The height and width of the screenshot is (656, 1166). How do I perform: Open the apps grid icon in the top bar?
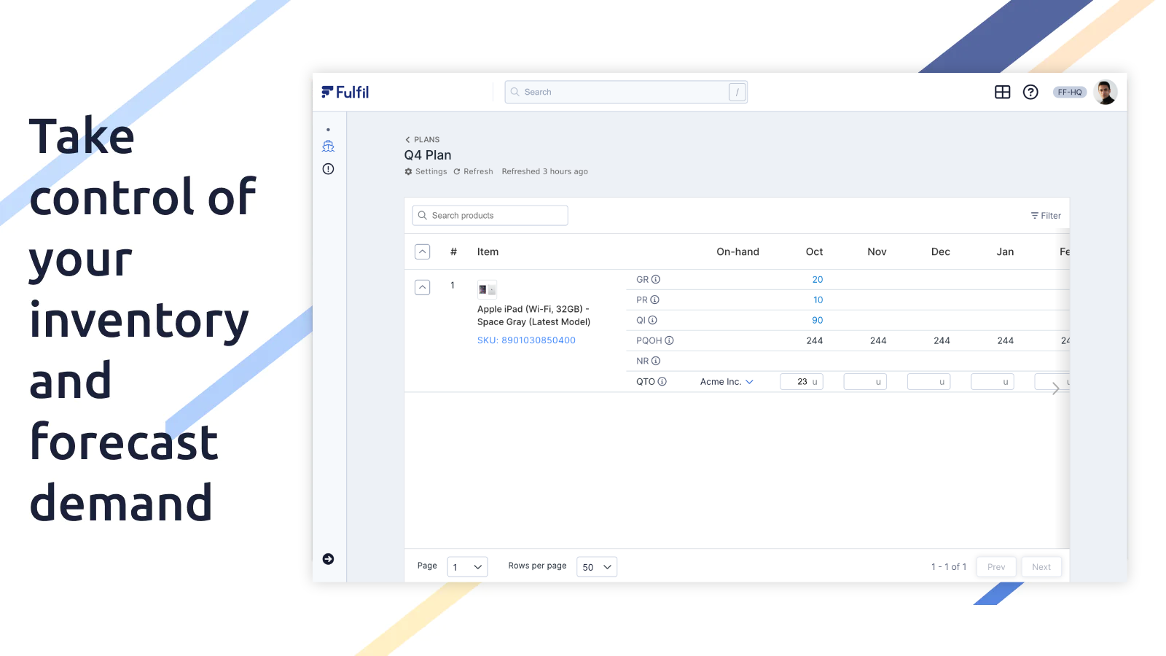[x=1003, y=92]
